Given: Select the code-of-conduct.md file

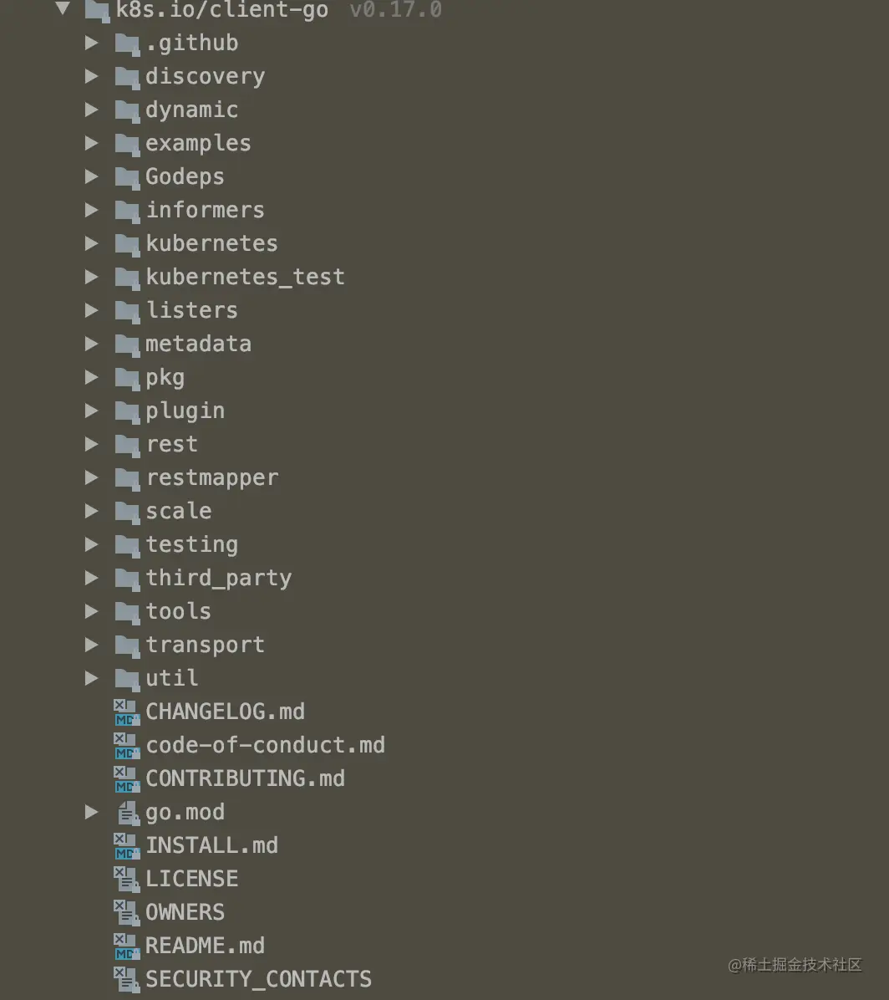Looking at the screenshot, I should coord(266,745).
